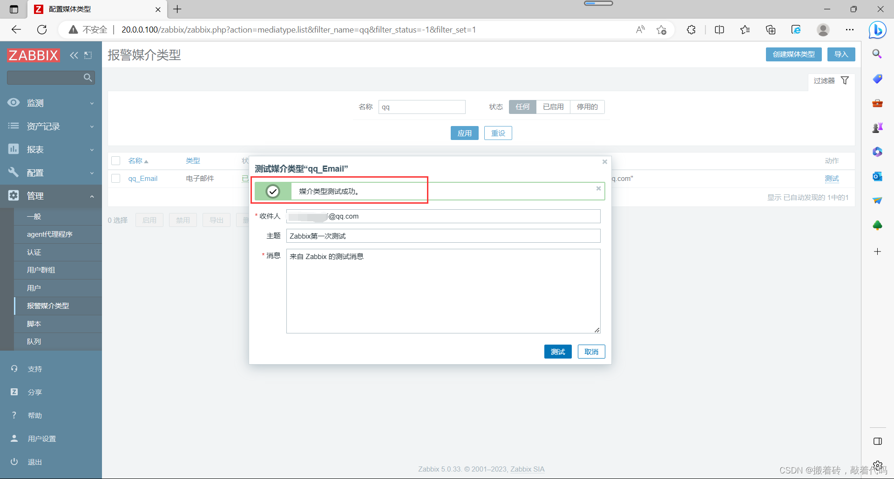Open Edge sidebar search icon
894x479 pixels.
coord(877,54)
